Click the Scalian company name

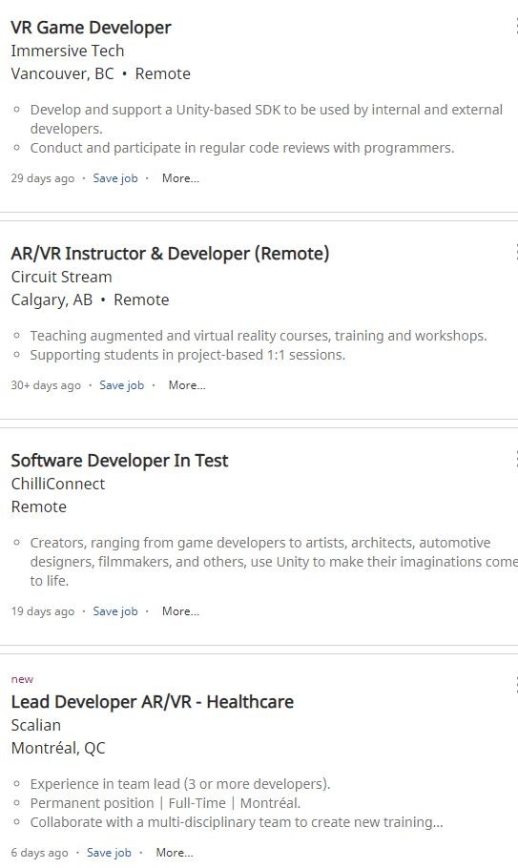click(36, 725)
